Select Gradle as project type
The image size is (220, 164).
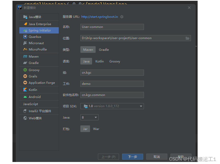104,50
